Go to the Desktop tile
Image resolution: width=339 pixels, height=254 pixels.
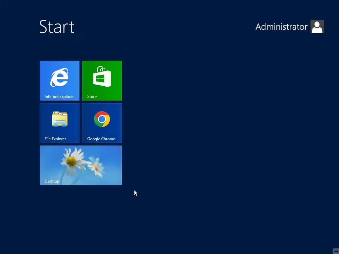[81, 165]
